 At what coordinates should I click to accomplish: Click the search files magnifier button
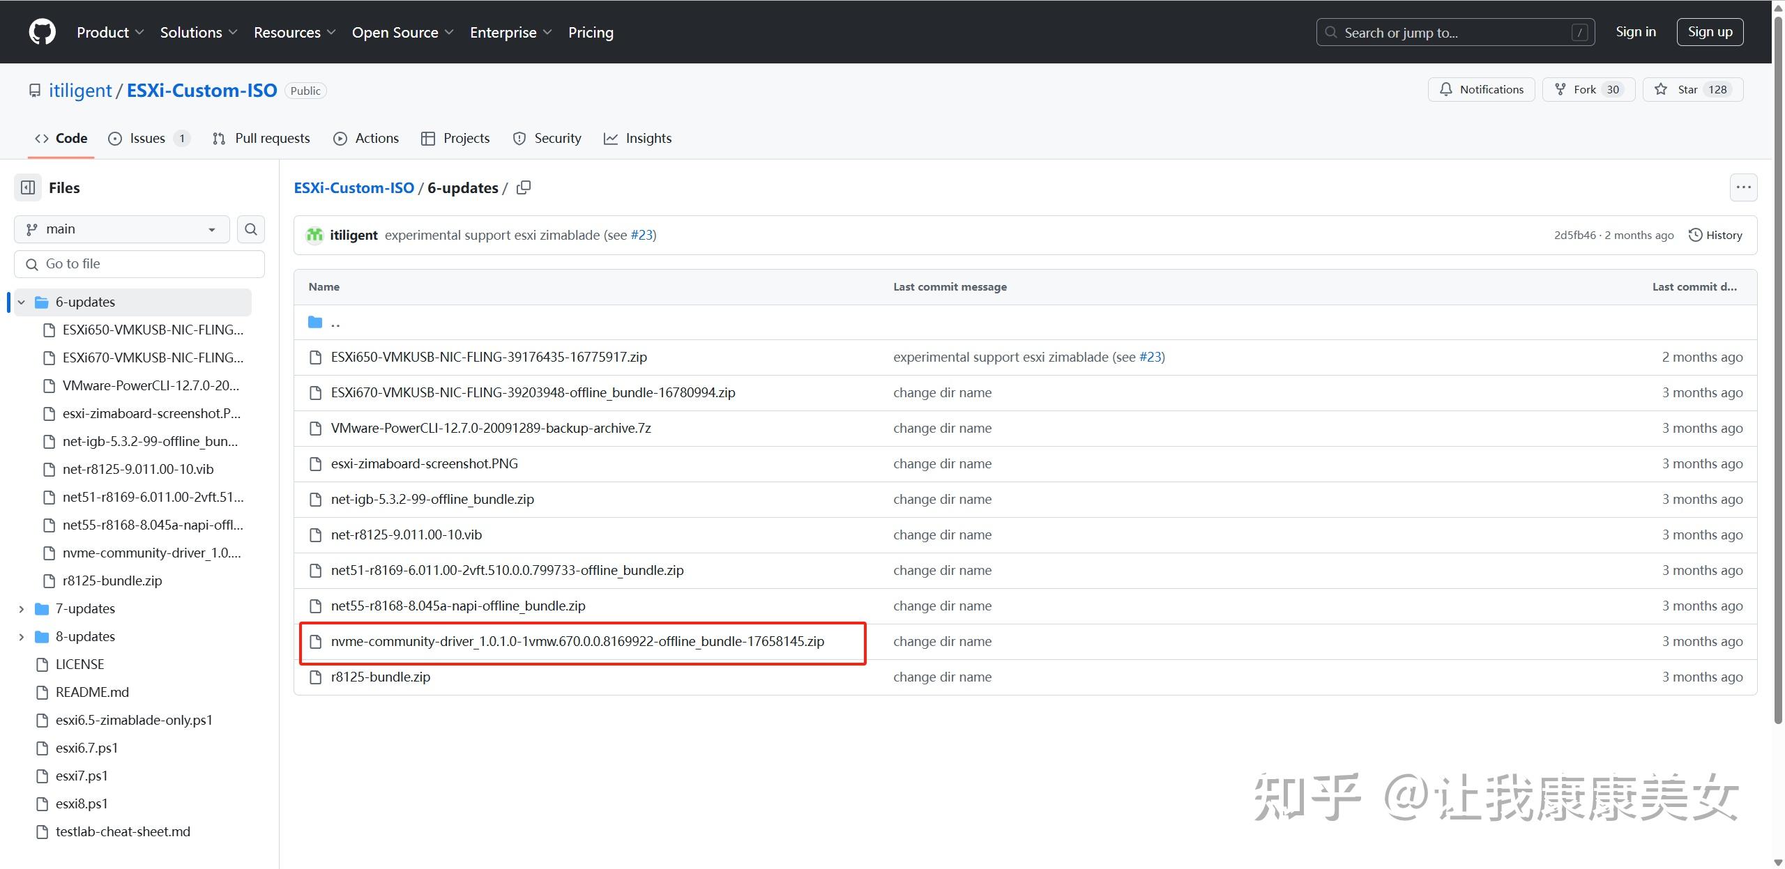click(251, 229)
